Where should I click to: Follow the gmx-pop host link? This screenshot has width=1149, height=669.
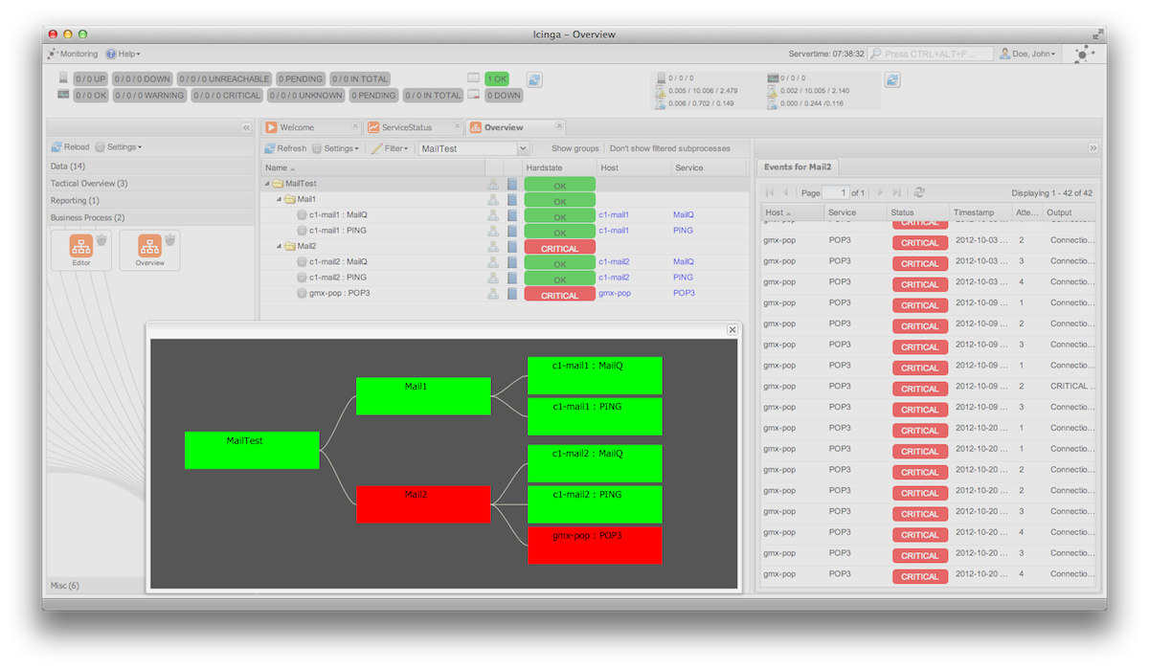614,293
